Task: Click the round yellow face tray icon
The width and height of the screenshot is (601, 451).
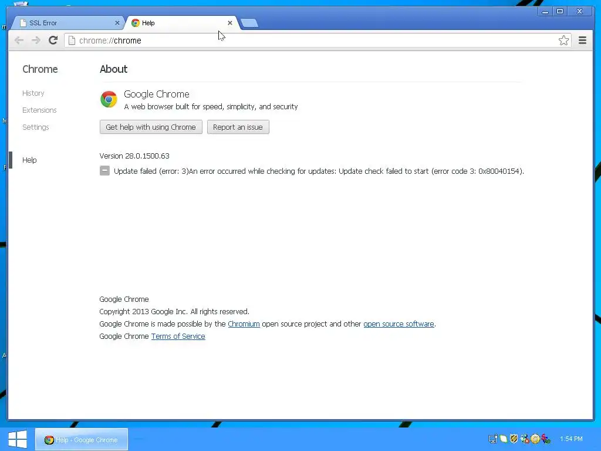Action: click(535, 439)
